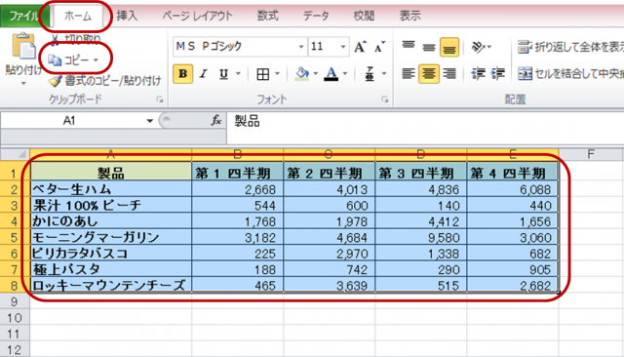Decrease font size with small A icon
Image resolution: width=624 pixels, height=357 pixels.
[379, 47]
